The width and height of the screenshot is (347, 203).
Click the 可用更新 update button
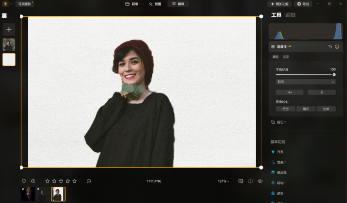point(24,4)
